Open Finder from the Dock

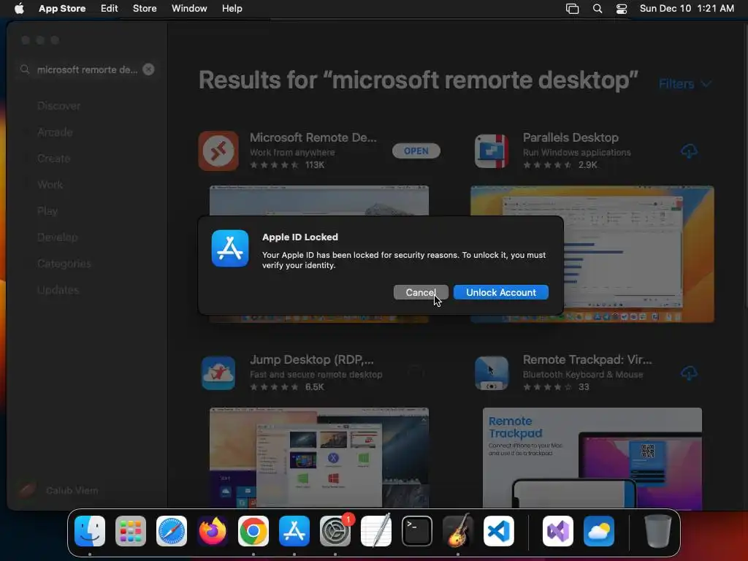90,531
